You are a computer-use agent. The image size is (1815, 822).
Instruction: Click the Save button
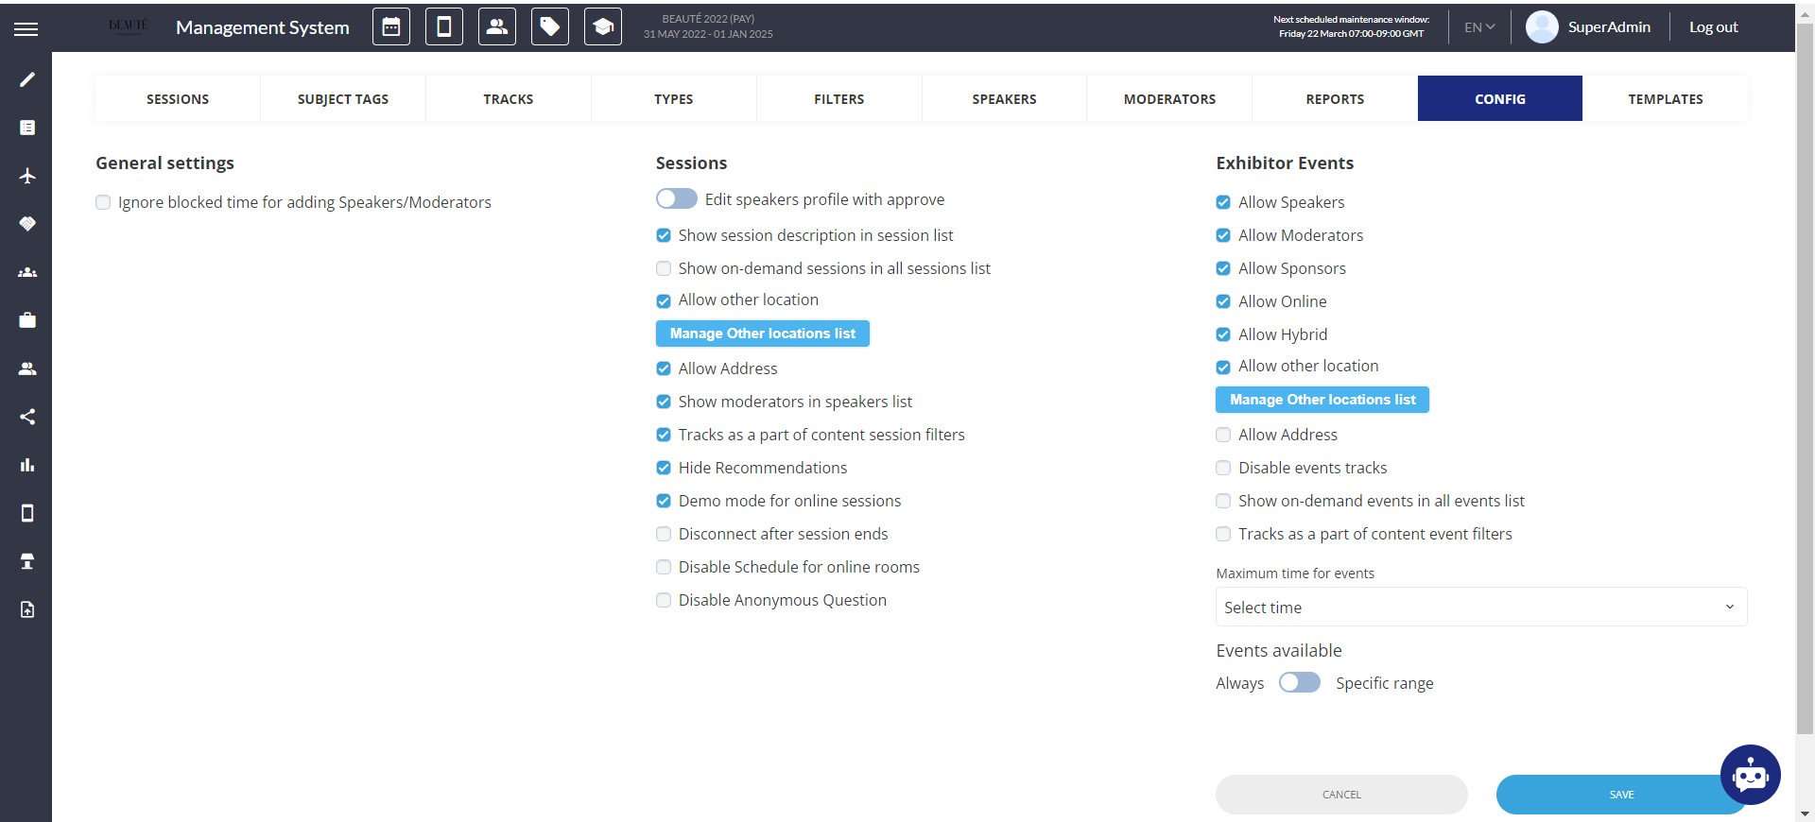1622,795
